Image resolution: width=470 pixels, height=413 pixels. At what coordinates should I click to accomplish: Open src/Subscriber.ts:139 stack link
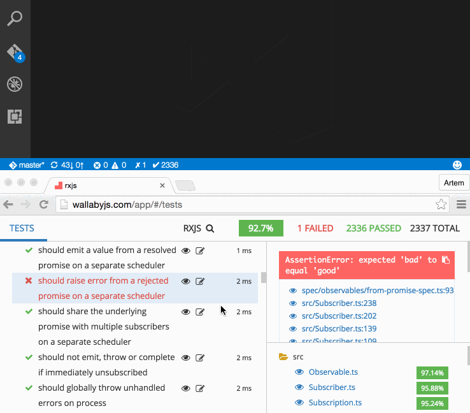(339, 329)
